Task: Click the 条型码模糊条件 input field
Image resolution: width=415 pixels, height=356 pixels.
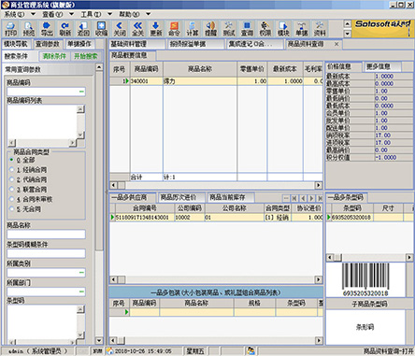Action: point(46,253)
